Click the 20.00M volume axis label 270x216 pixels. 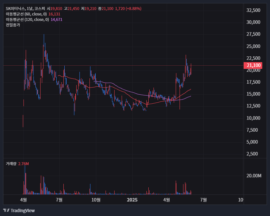[254, 176]
